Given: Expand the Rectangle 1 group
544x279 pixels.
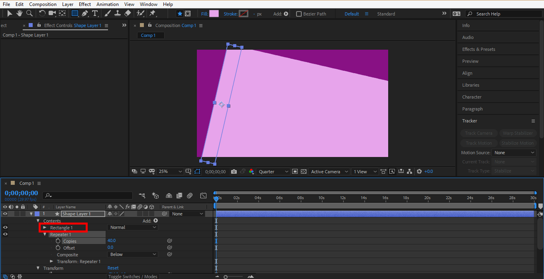Looking at the screenshot, I should [x=45, y=228].
